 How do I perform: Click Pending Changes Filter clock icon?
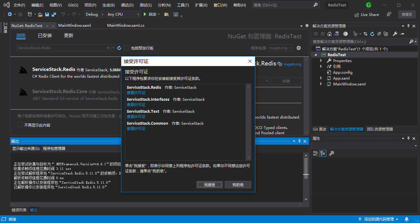point(355,34)
